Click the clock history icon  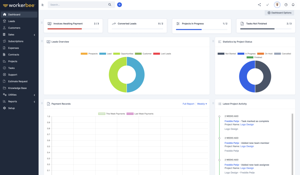pyautogui.click(x=286, y=5)
